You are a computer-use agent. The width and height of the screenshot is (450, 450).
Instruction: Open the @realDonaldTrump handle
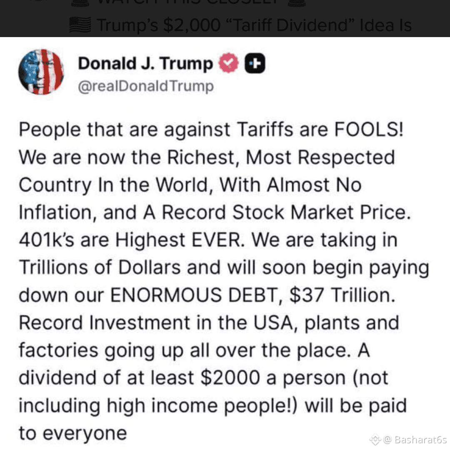point(146,86)
